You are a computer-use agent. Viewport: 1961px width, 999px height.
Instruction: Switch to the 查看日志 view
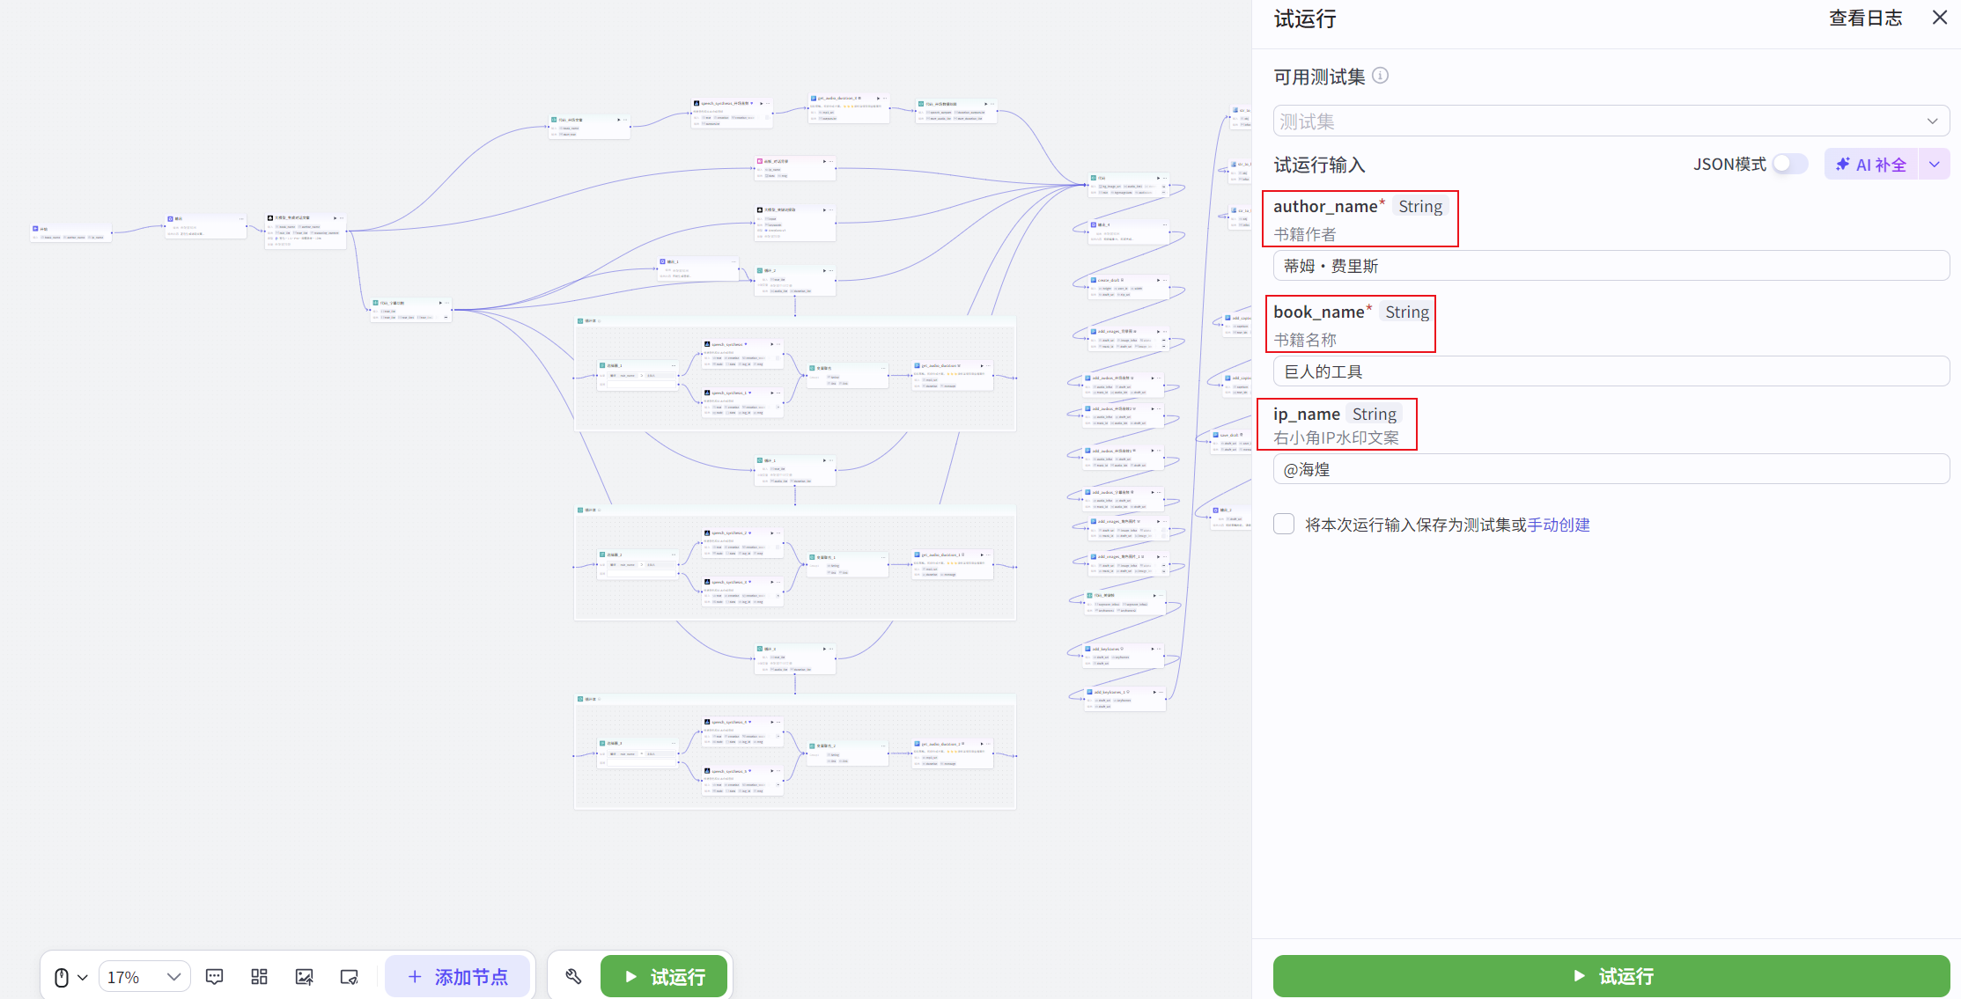point(1865,18)
